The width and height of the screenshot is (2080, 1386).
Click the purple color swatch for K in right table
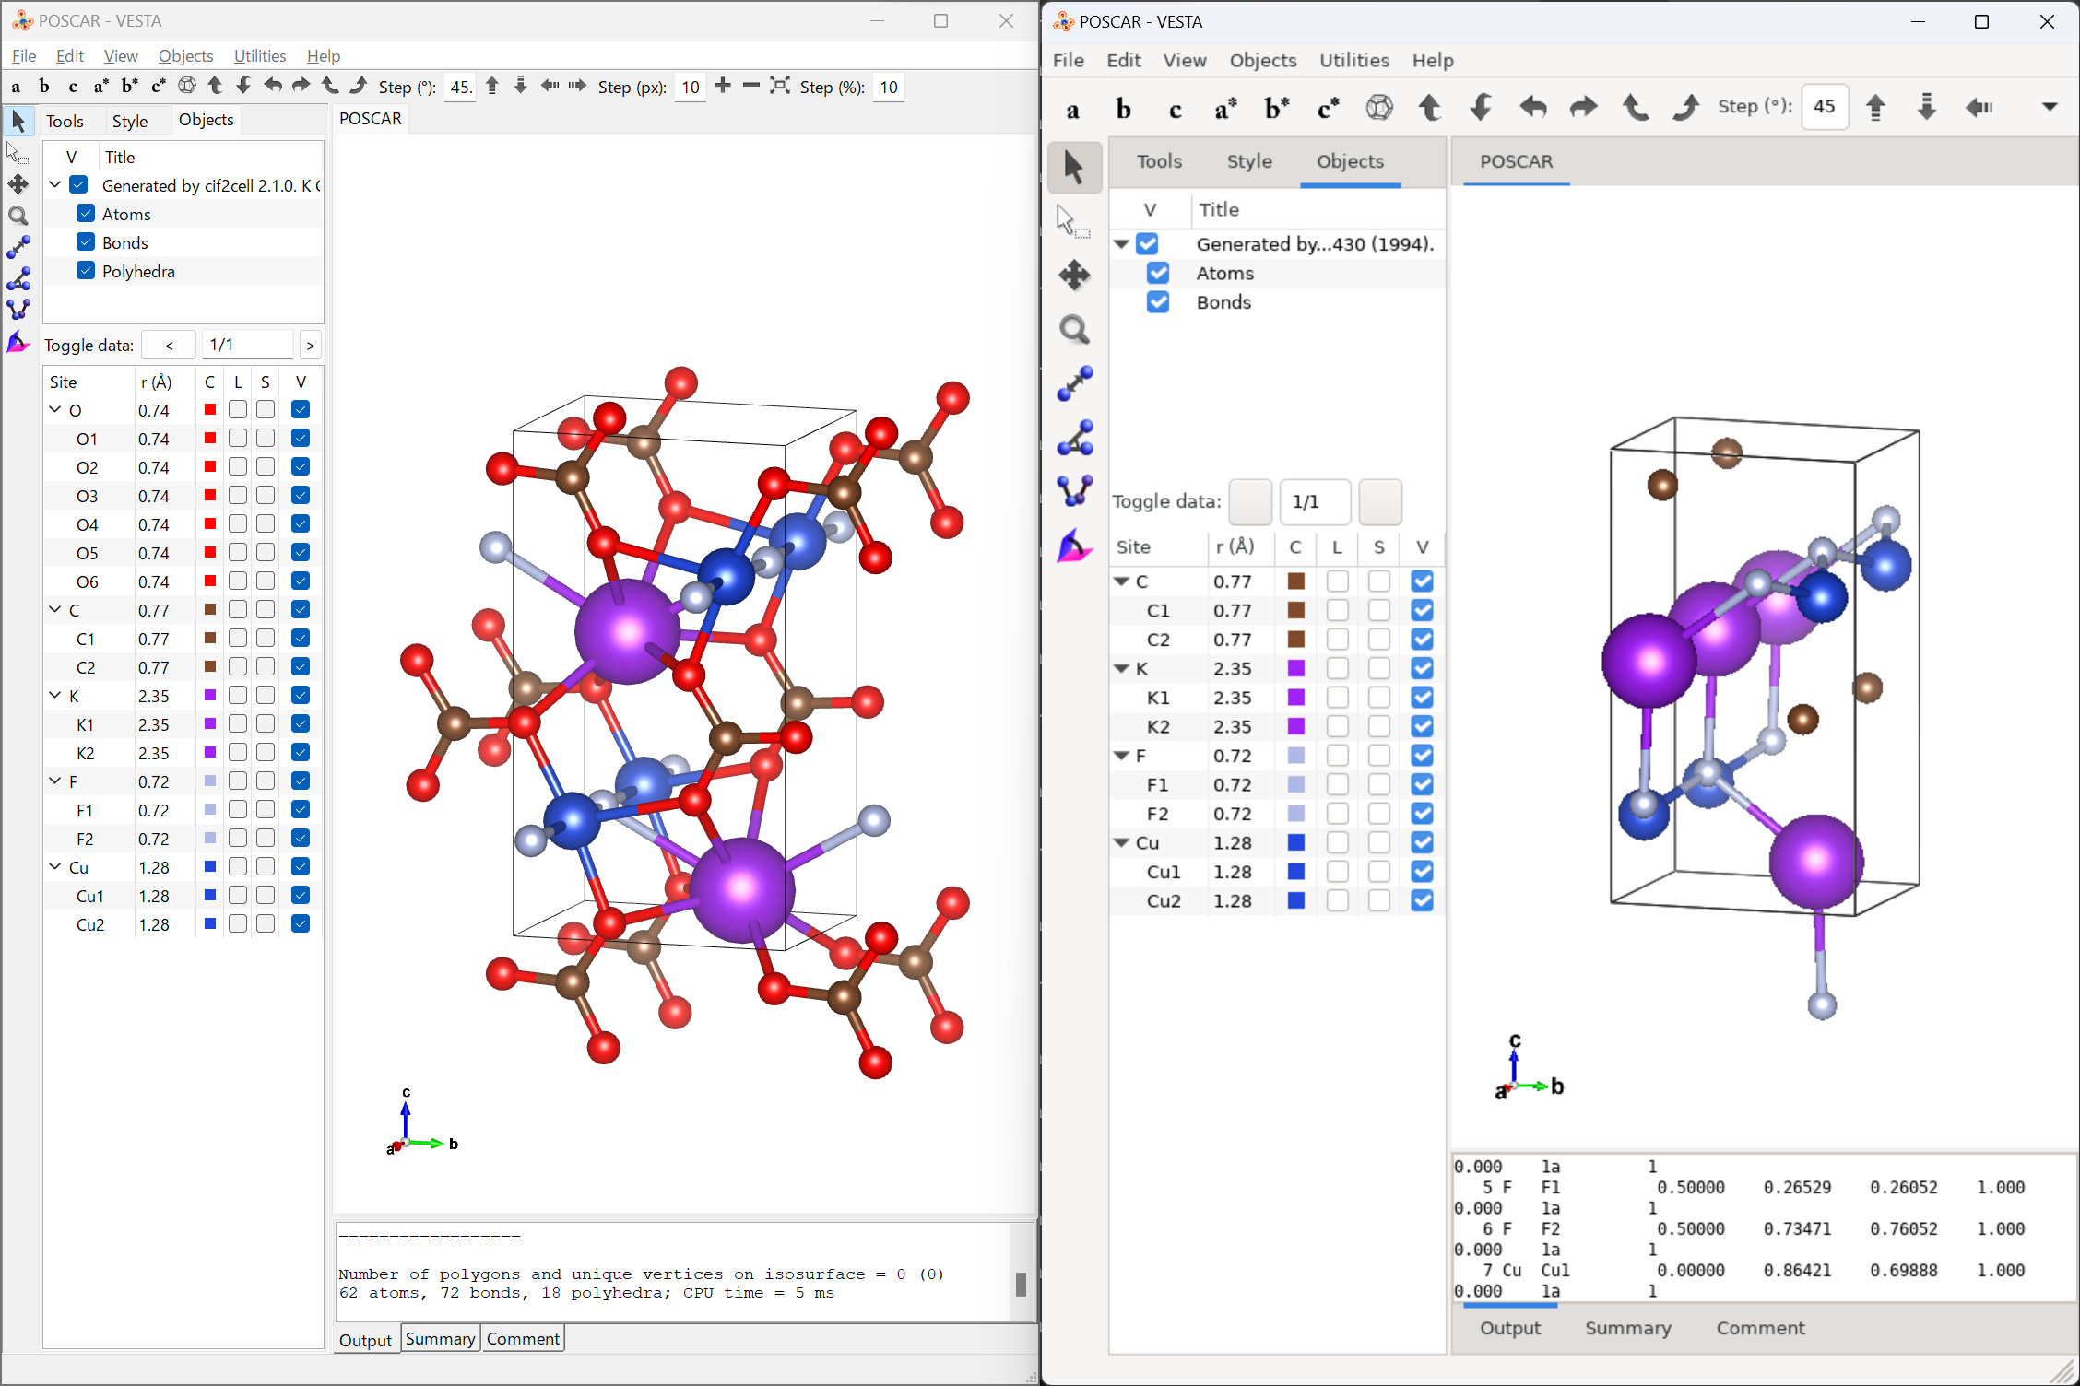click(x=1295, y=669)
